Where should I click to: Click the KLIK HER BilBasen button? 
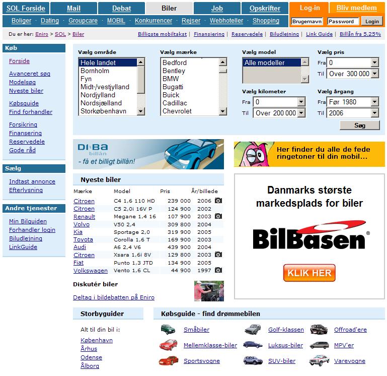point(309,273)
